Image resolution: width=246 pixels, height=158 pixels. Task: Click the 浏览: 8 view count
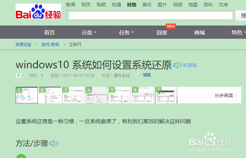36,76
